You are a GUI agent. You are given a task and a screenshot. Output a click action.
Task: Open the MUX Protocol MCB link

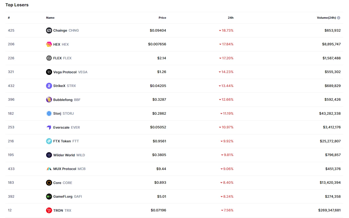point(69,169)
